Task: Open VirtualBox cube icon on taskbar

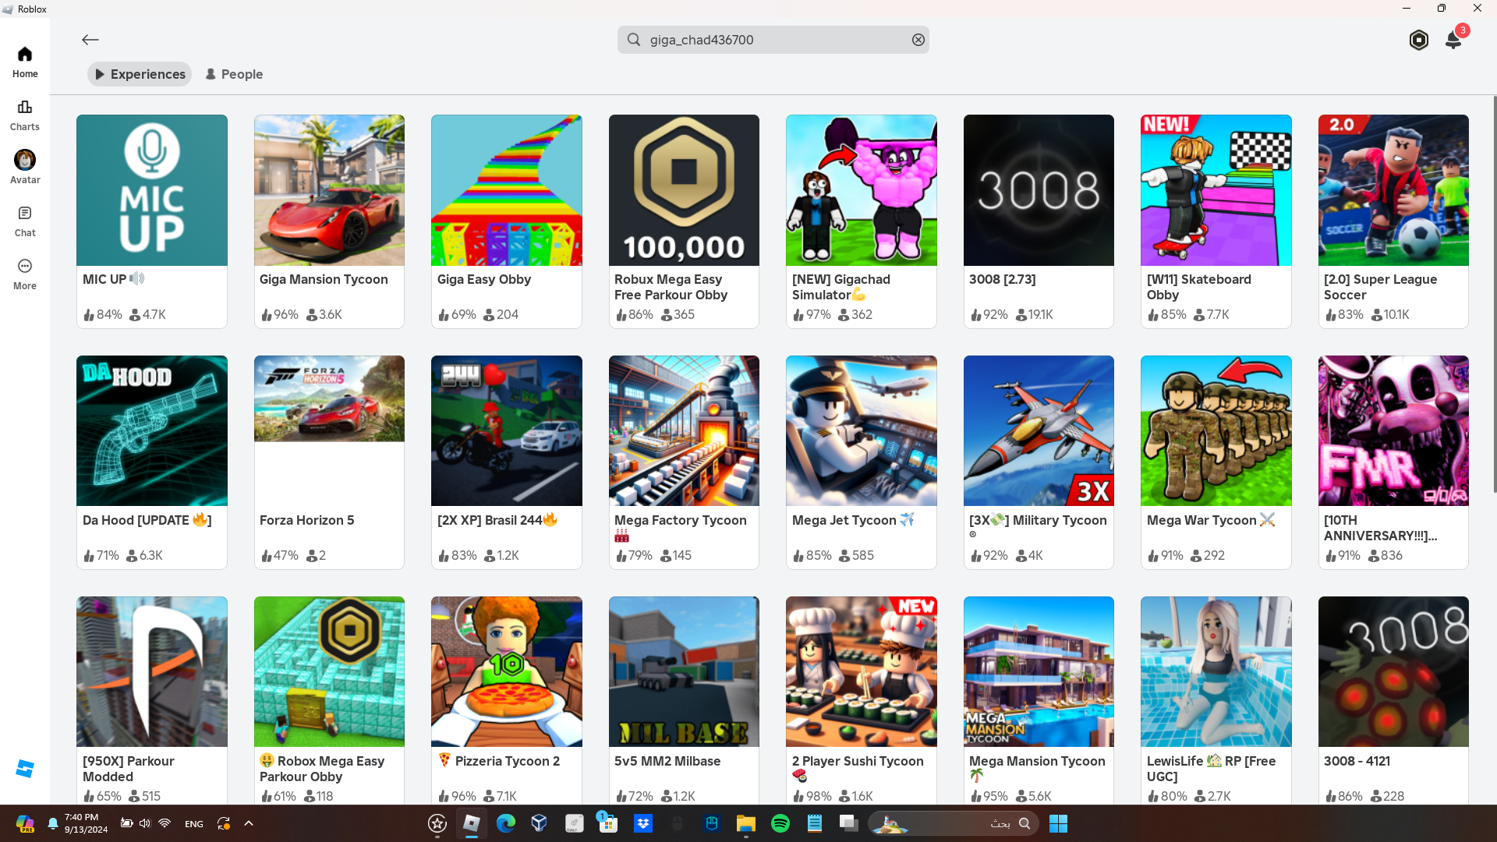Action: [540, 823]
